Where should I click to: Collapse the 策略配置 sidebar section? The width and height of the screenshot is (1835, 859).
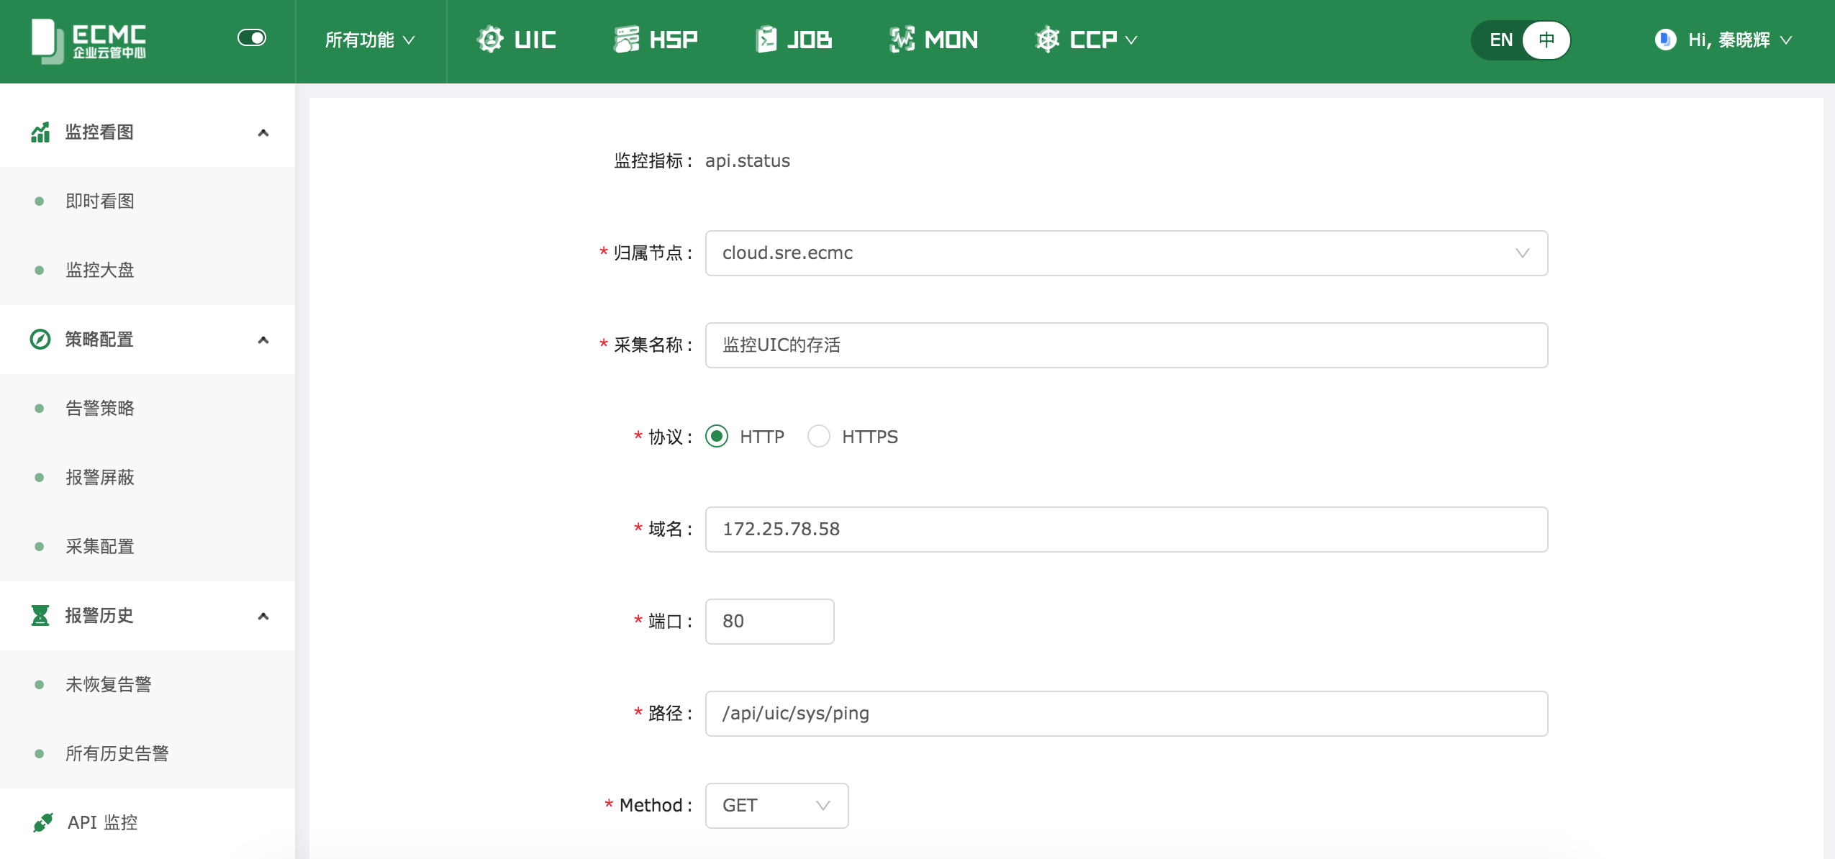(263, 340)
